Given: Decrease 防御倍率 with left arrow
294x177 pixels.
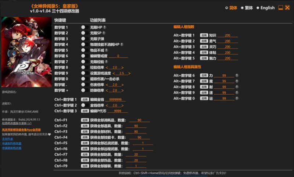Looking at the screenshot, I should click(x=107, y=91).
